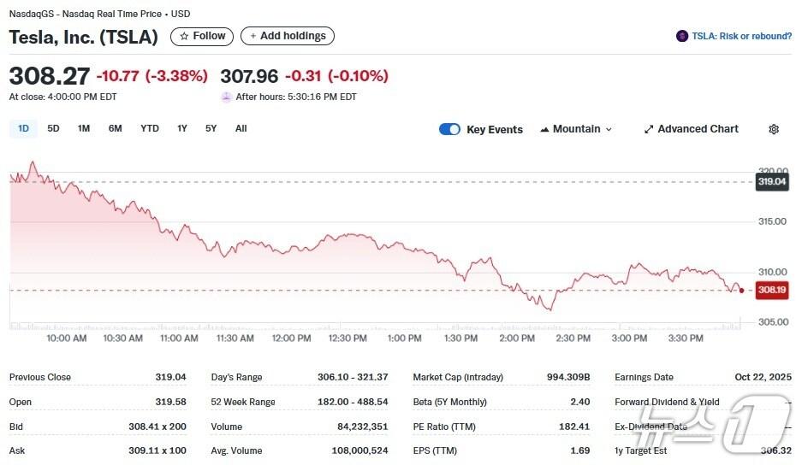Click the Add holdings button
This screenshot has height=465, width=802.
[288, 36]
